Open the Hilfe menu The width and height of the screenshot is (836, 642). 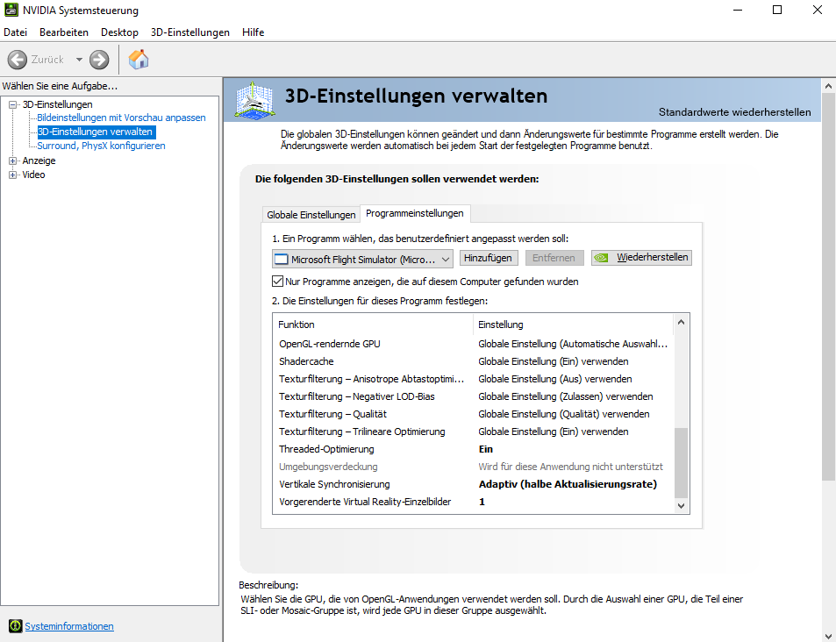[254, 32]
